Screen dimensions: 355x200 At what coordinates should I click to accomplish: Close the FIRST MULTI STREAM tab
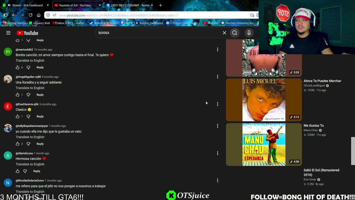click(x=152, y=5)
